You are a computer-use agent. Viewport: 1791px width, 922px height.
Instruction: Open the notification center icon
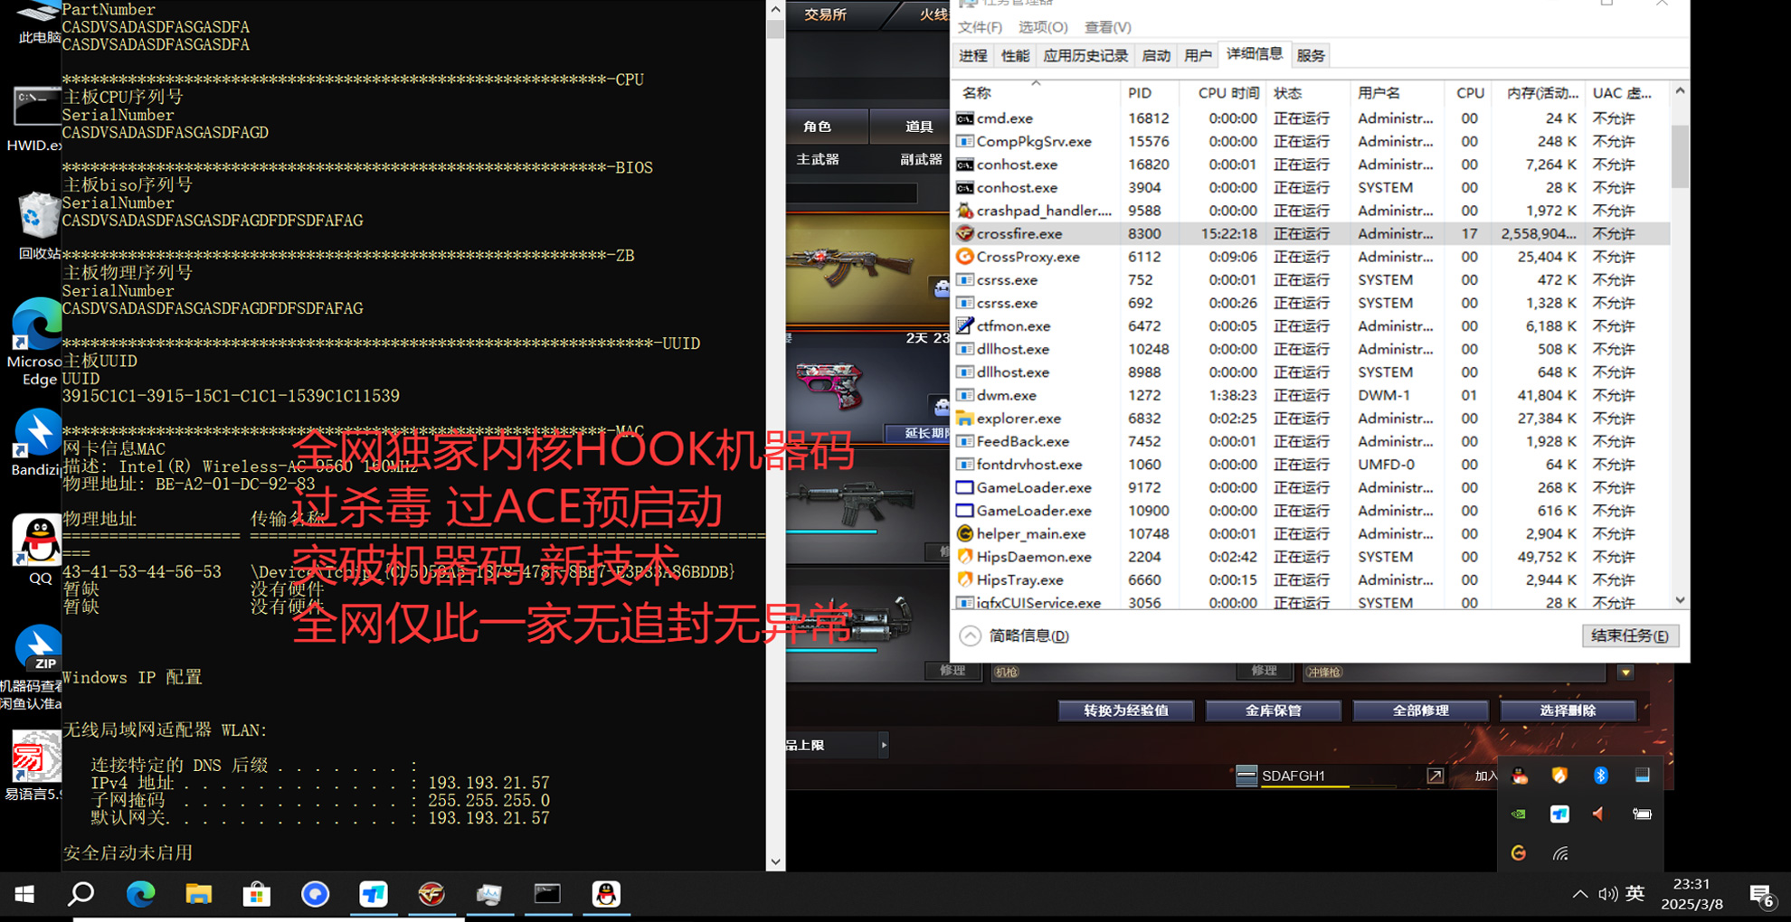1761,895
